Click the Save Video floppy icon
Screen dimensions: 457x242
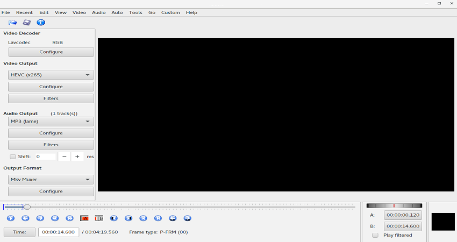27,23
